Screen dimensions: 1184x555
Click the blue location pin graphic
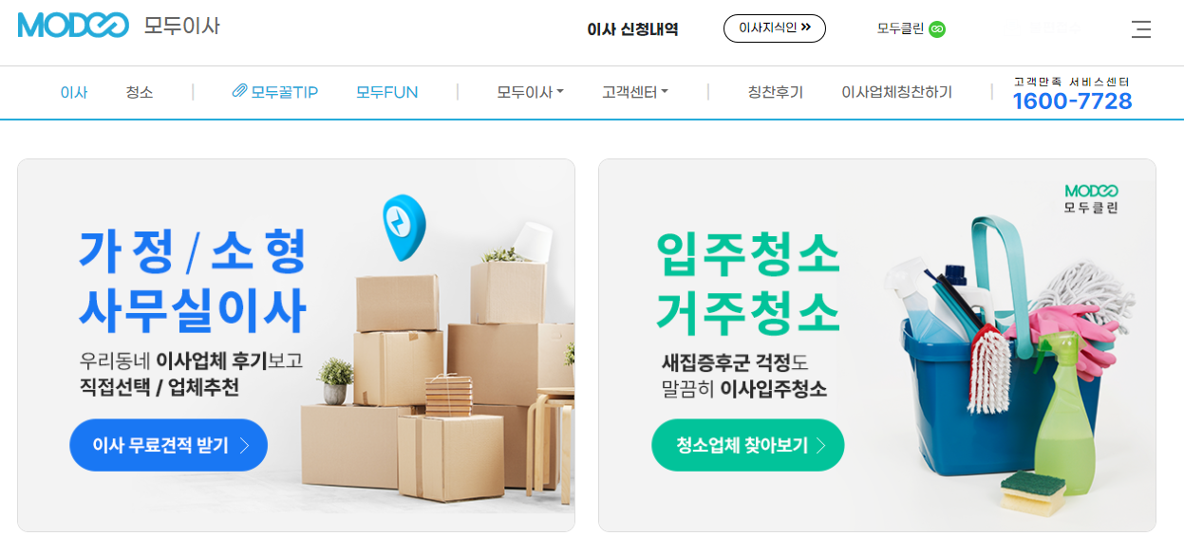click(404, 228)
